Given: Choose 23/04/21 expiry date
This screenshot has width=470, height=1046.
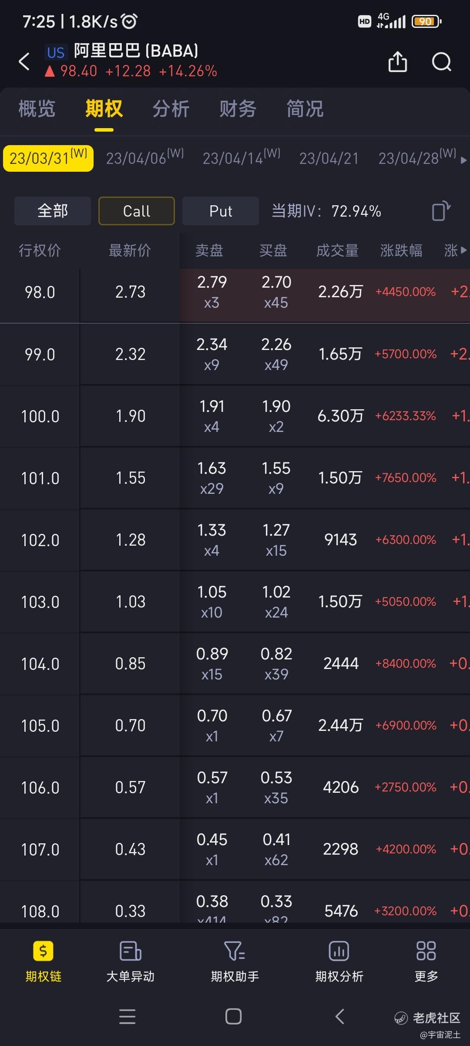Looking at the screenshot, I should tap(329, 159).
